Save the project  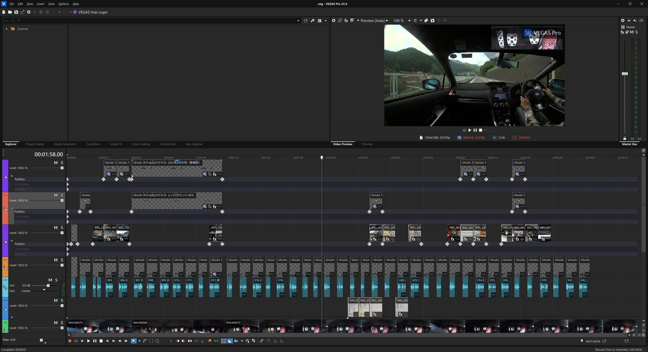coord(16,12)
